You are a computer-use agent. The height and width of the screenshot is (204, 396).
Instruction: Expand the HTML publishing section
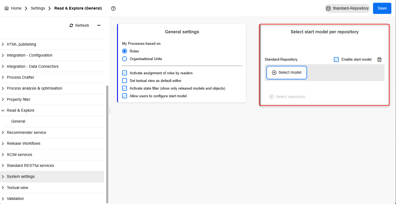tap(3, 44)
